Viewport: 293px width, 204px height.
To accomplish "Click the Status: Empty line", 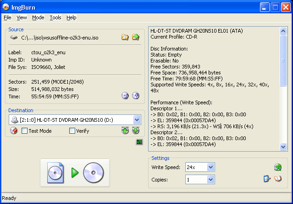I will point(166,55).
